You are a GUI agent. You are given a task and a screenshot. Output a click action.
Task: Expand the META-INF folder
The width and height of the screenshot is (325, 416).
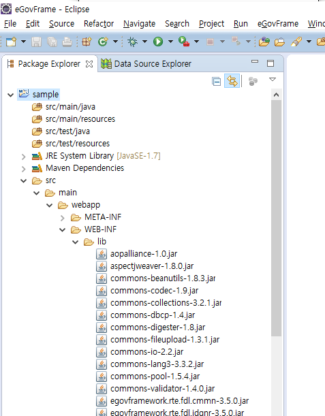(x=63, y=218)
